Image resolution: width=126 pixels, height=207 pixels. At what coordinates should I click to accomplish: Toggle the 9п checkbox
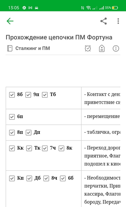tap(28, 95)
